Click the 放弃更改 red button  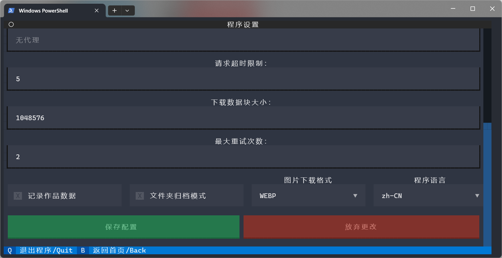pyautogui.click(x=361, y=227)
